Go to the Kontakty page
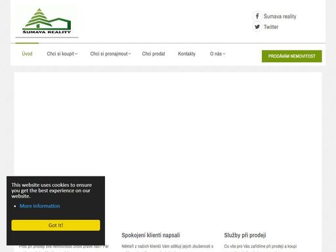 click(x=186, y=54)
